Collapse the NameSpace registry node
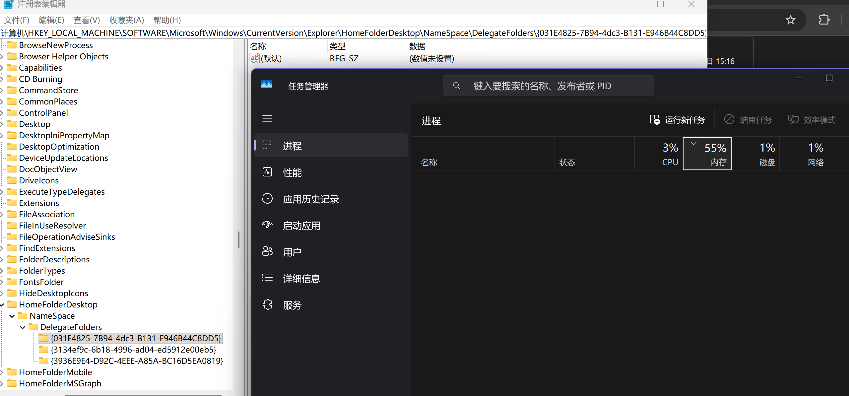 (x=12, y=316)
